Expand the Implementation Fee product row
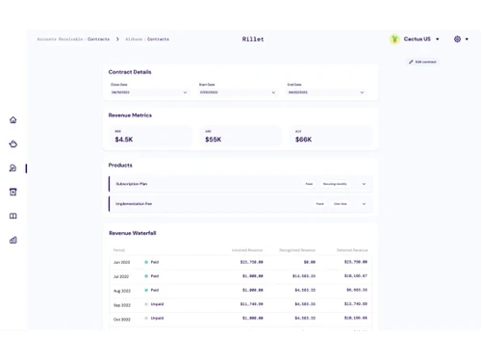The height and width of the screenshot is (361, 481). (364, 204)
